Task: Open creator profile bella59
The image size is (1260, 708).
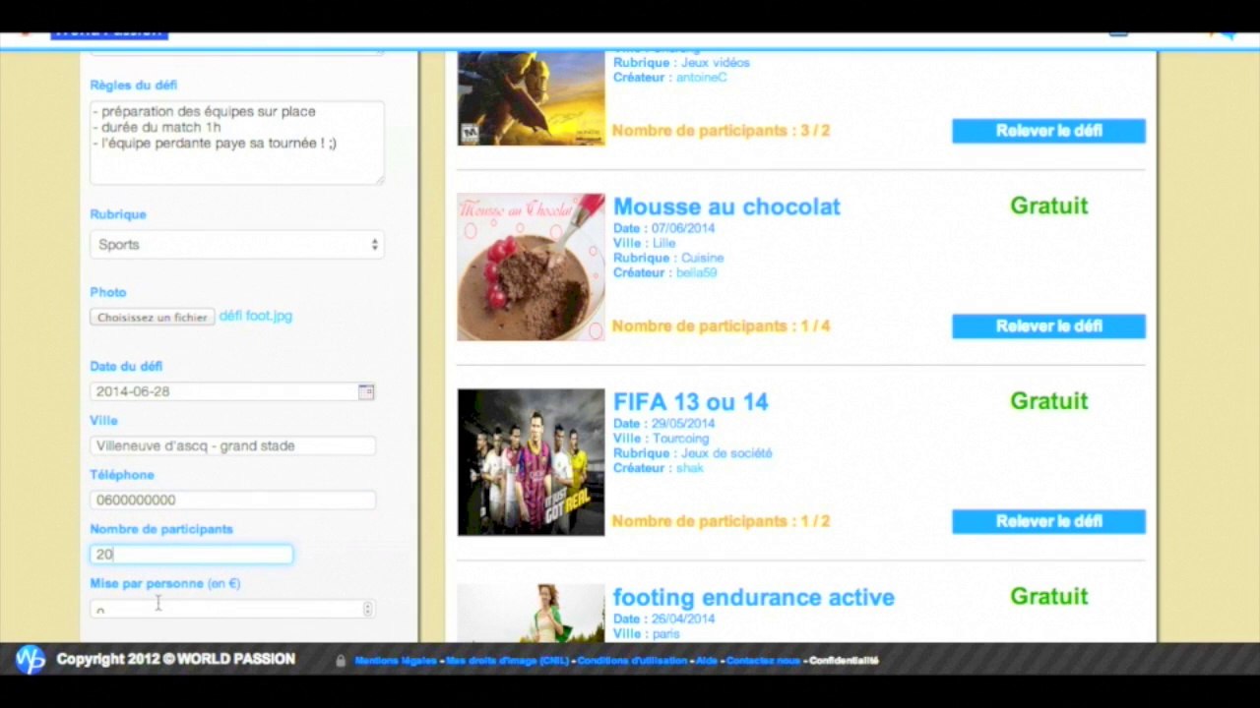Action: (696, 272)
